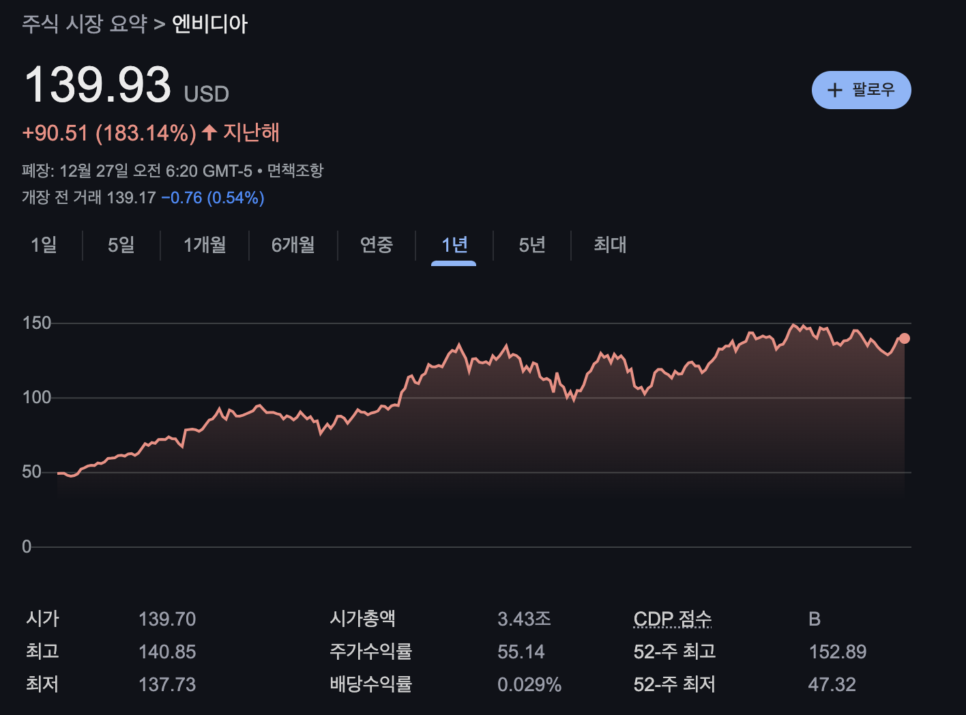The height and width of the screenshot is (715, 966).
Task: Click the pre-market change −0.76 (0.54%) text
Action: click(211, 197)
